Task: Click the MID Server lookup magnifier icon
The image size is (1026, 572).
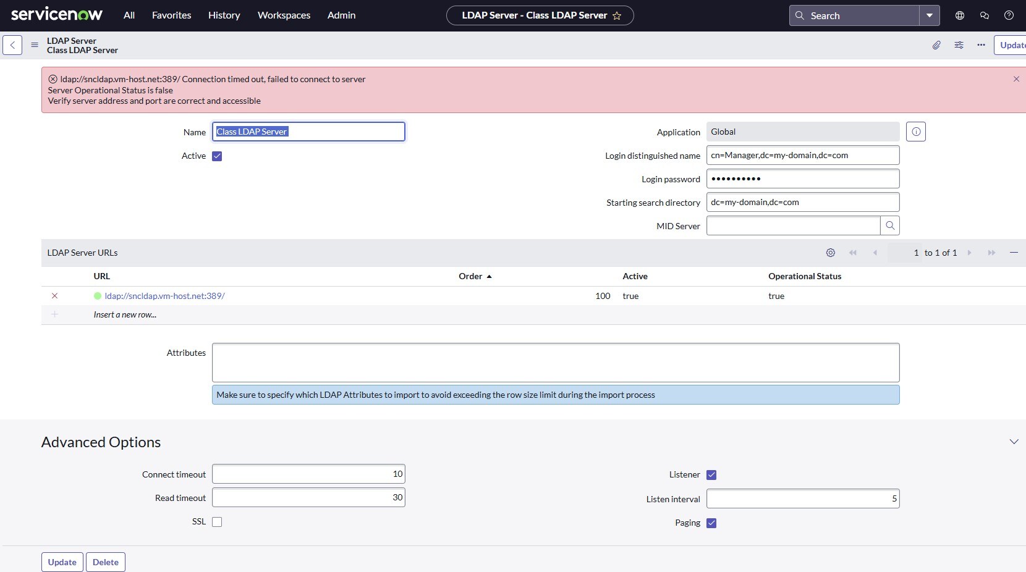Action: (x=890, y=225)
